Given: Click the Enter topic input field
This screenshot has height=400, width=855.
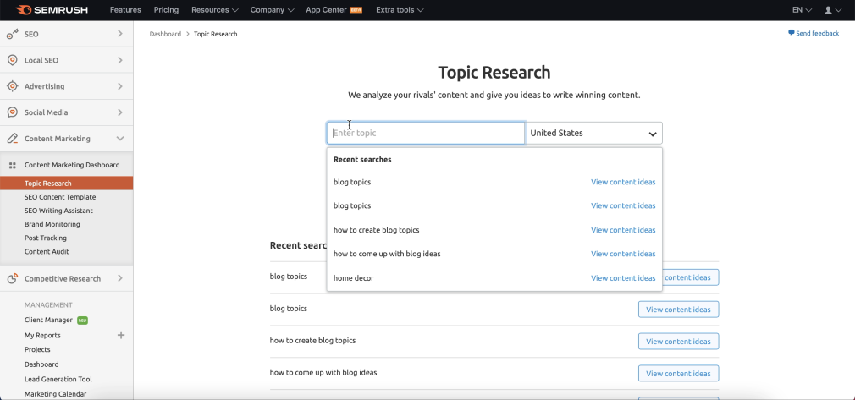Looking at the screenshot, I should click(426, 133).
